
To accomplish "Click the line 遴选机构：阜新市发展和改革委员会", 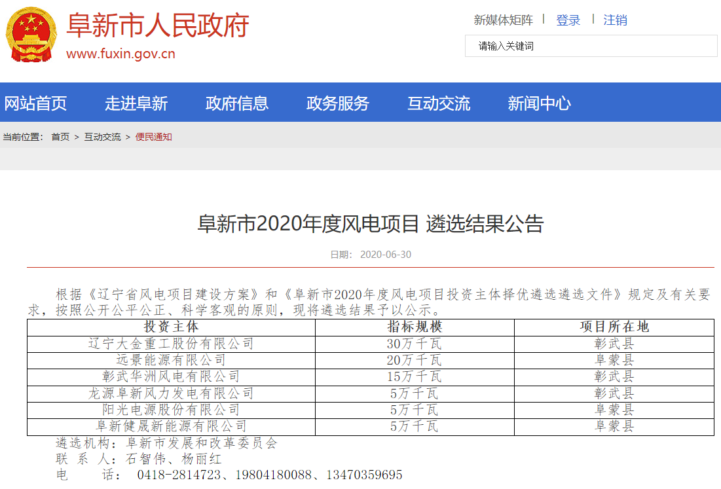I will (166, 443).
